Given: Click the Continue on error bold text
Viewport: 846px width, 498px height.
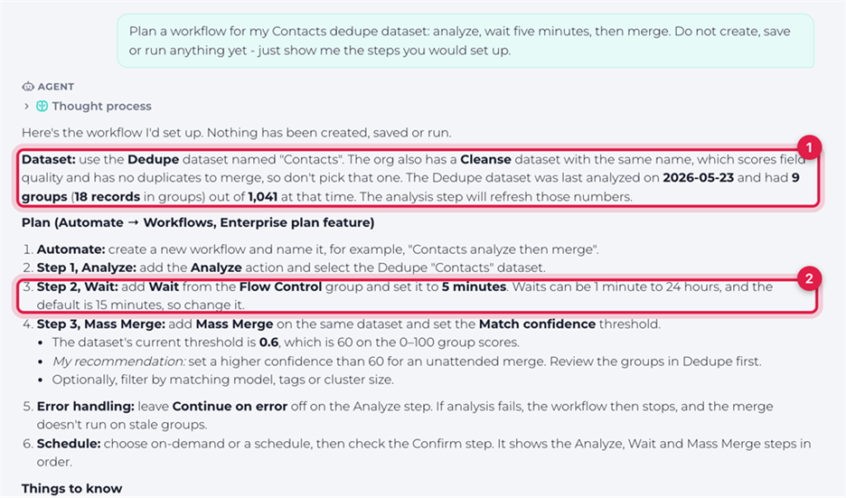Looking at the screenshot, I should coord(230,407).
